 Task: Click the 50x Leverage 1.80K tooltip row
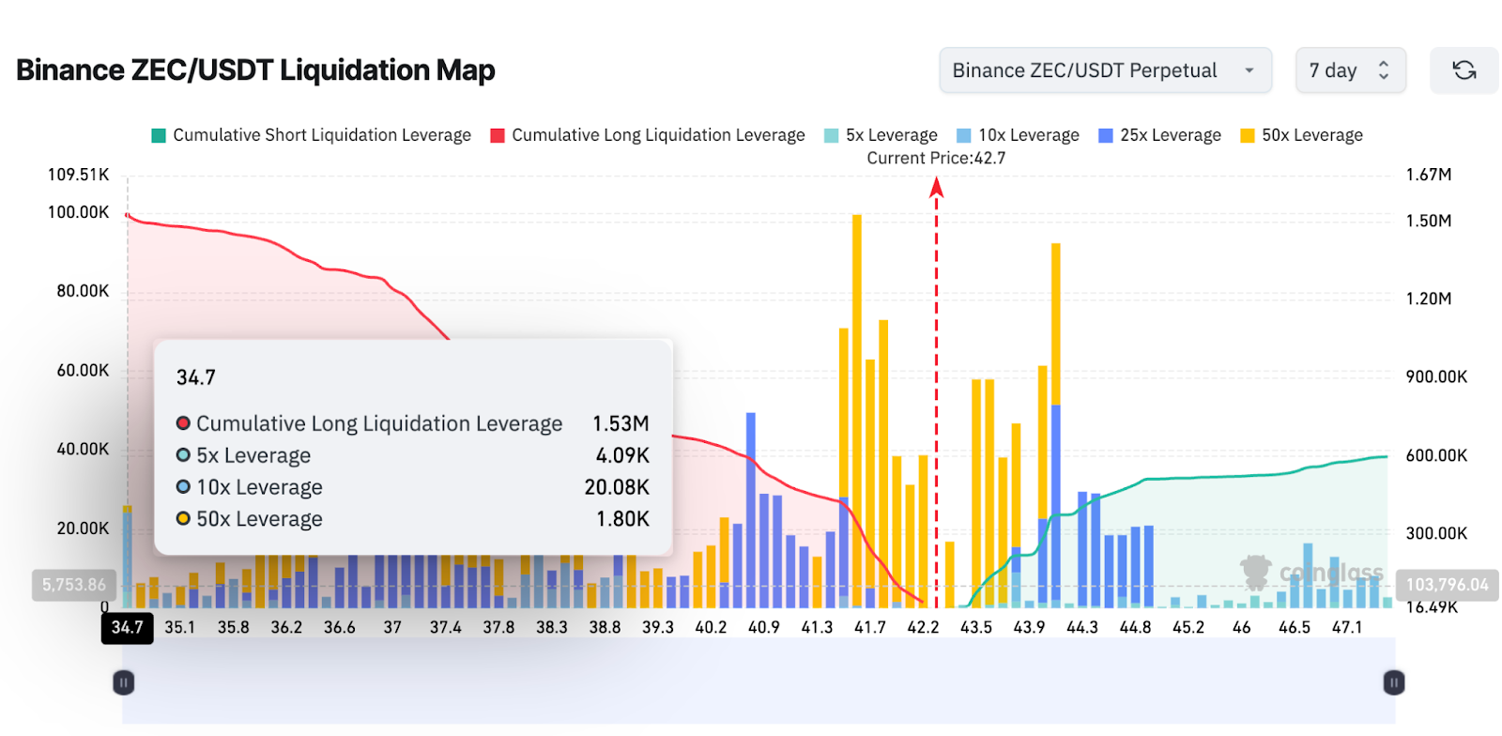pos(413,519)
